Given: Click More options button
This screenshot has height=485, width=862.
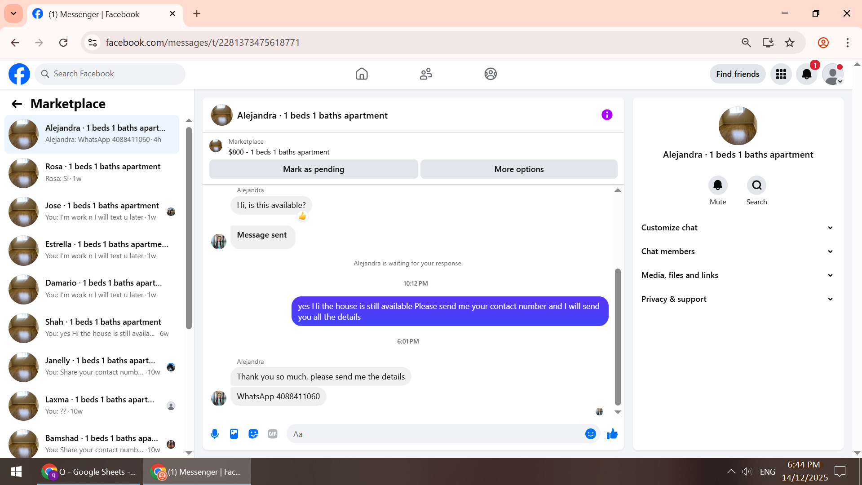Looking at the screenshot, I should 519,169.
